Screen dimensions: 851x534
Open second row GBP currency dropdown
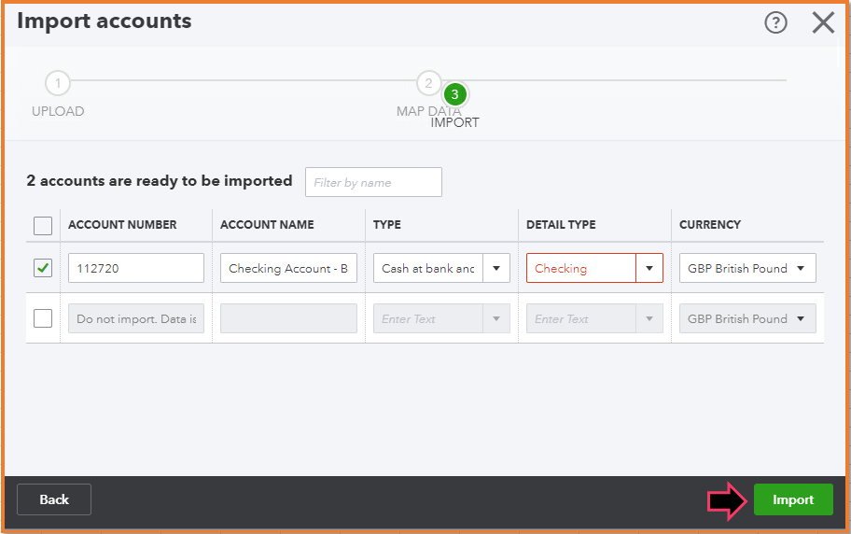746,318
